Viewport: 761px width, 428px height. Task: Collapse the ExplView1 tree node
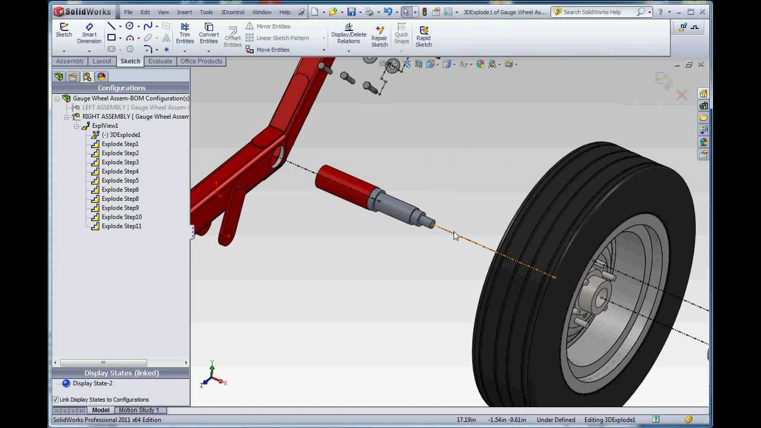tap(76, 126)
